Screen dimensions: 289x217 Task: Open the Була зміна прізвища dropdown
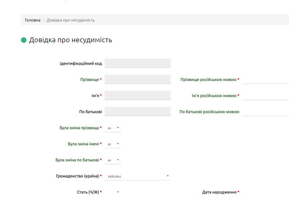click(x=113, y=128)
